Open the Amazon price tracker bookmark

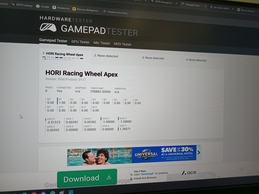click(116, 12)
